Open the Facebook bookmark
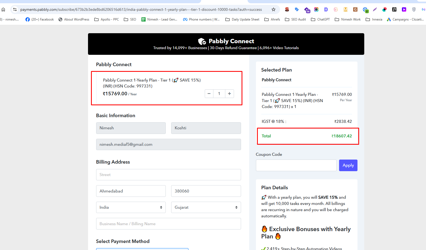The height and width of the screenshot is (250, 426). click(40, 19)
